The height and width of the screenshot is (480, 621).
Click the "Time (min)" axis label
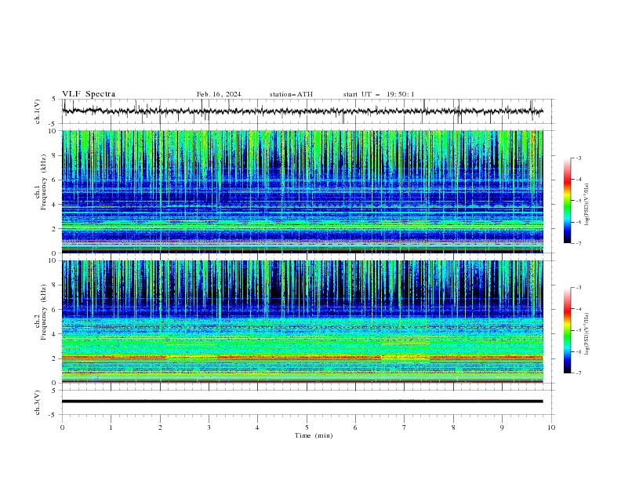coord(314,435)
